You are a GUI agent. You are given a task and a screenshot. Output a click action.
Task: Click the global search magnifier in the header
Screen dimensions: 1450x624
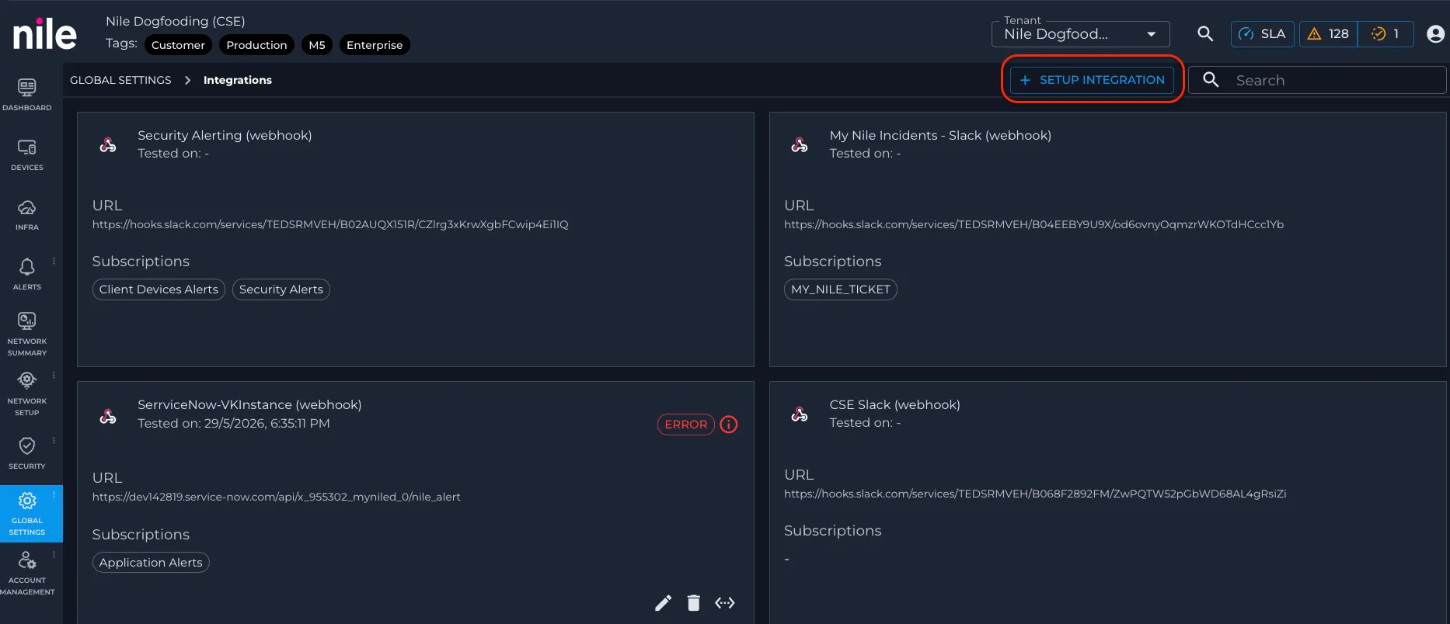(x=1205, y=34)
